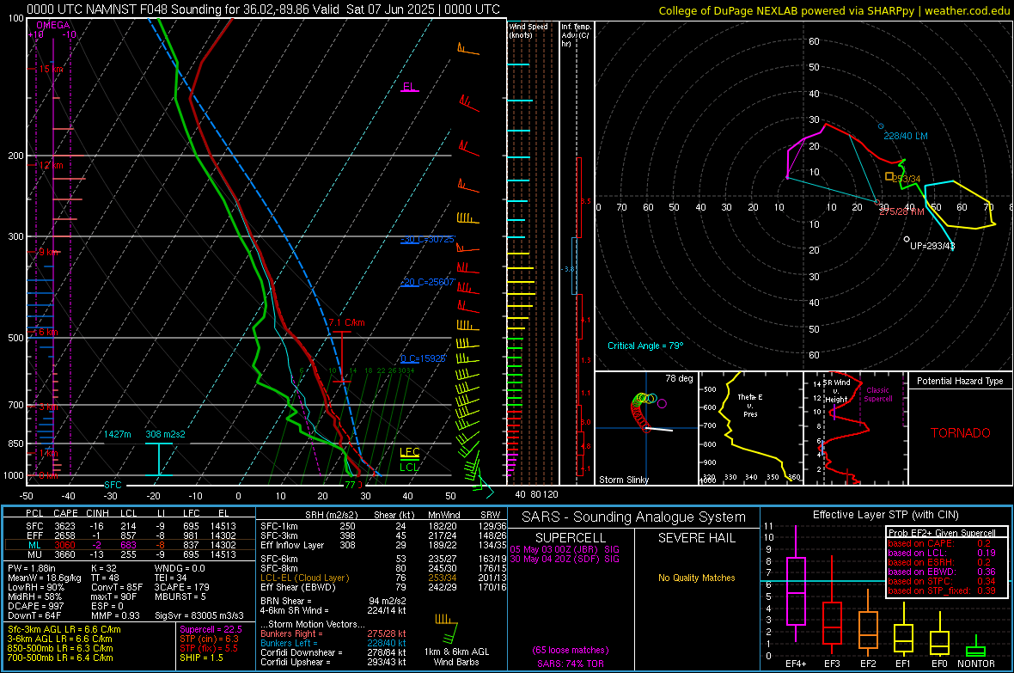Select the SFC parcel row in CAPE table

point(130,526)
